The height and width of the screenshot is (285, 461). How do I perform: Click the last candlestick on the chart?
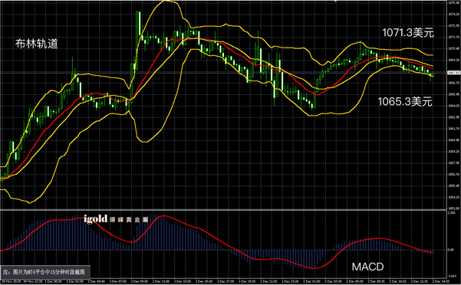(433, 74)
